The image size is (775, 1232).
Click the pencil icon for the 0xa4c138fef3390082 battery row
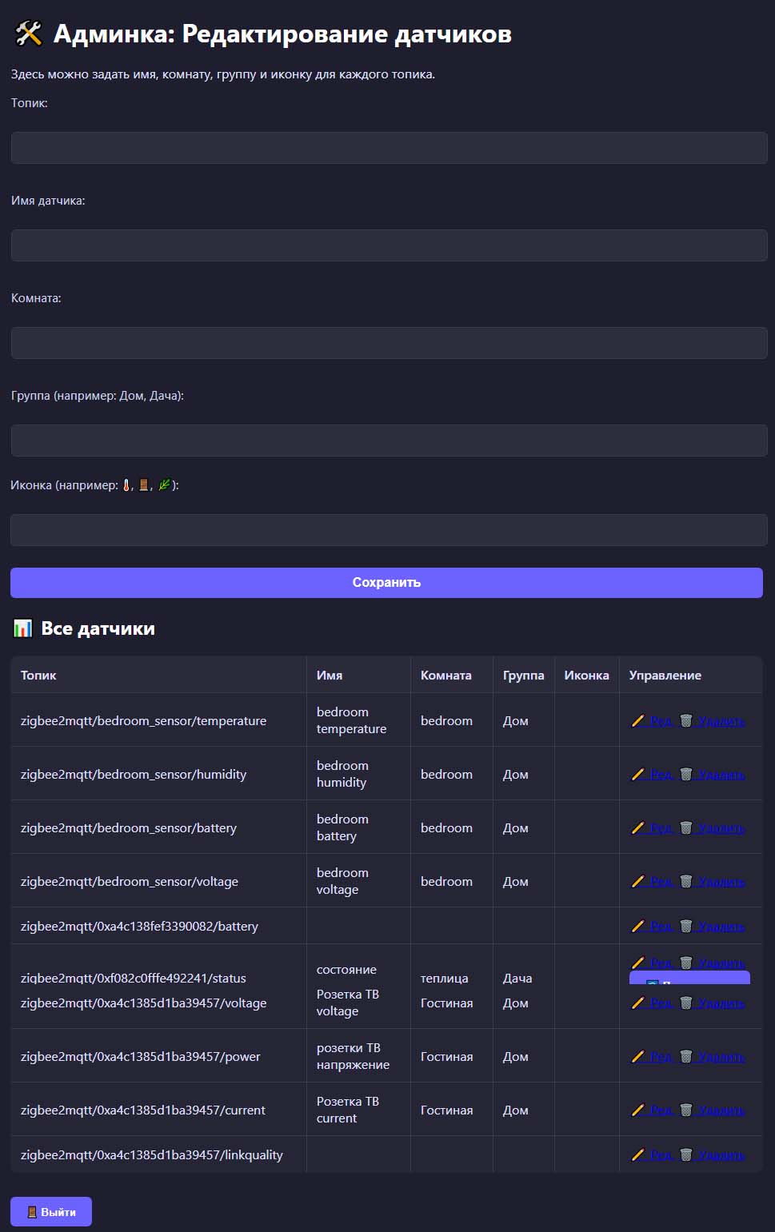click(637, 925)
